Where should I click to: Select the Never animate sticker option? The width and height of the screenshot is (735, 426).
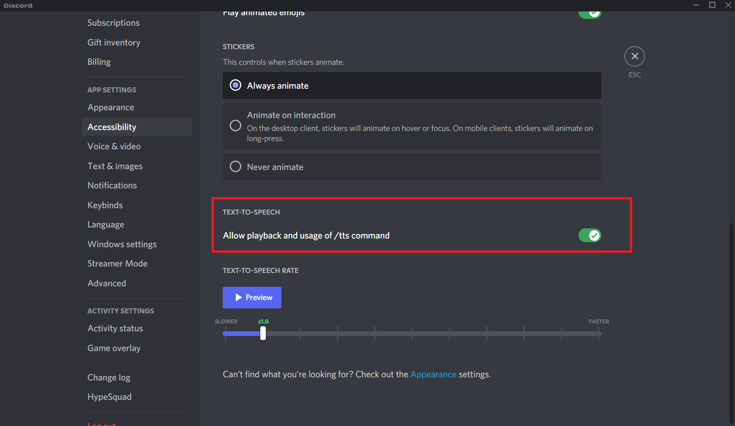point(236,166)
